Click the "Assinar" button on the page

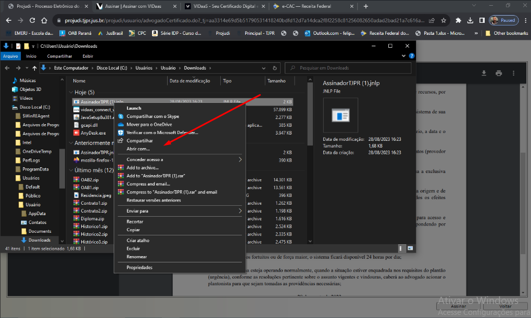coord(459,307)
